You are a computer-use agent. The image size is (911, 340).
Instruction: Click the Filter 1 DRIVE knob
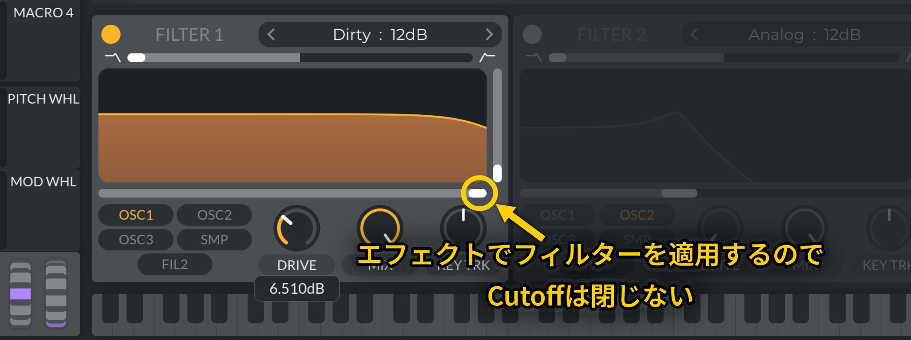click(297, 228)
